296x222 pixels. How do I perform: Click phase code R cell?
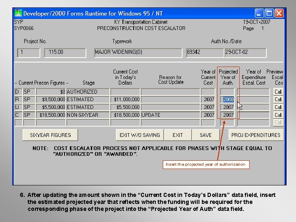[18, 99]
